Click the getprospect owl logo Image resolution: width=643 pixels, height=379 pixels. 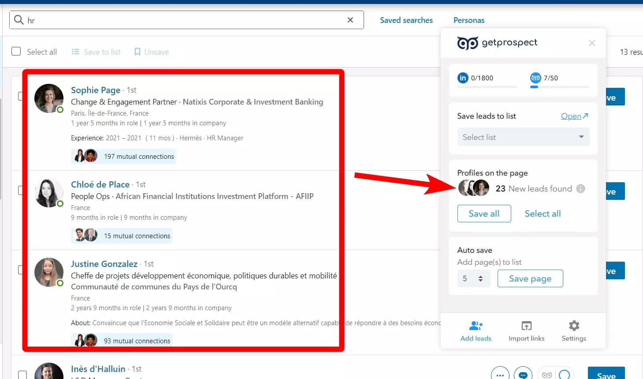[x=467, y=43]
